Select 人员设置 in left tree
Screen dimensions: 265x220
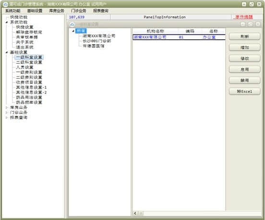click(24, 67)
